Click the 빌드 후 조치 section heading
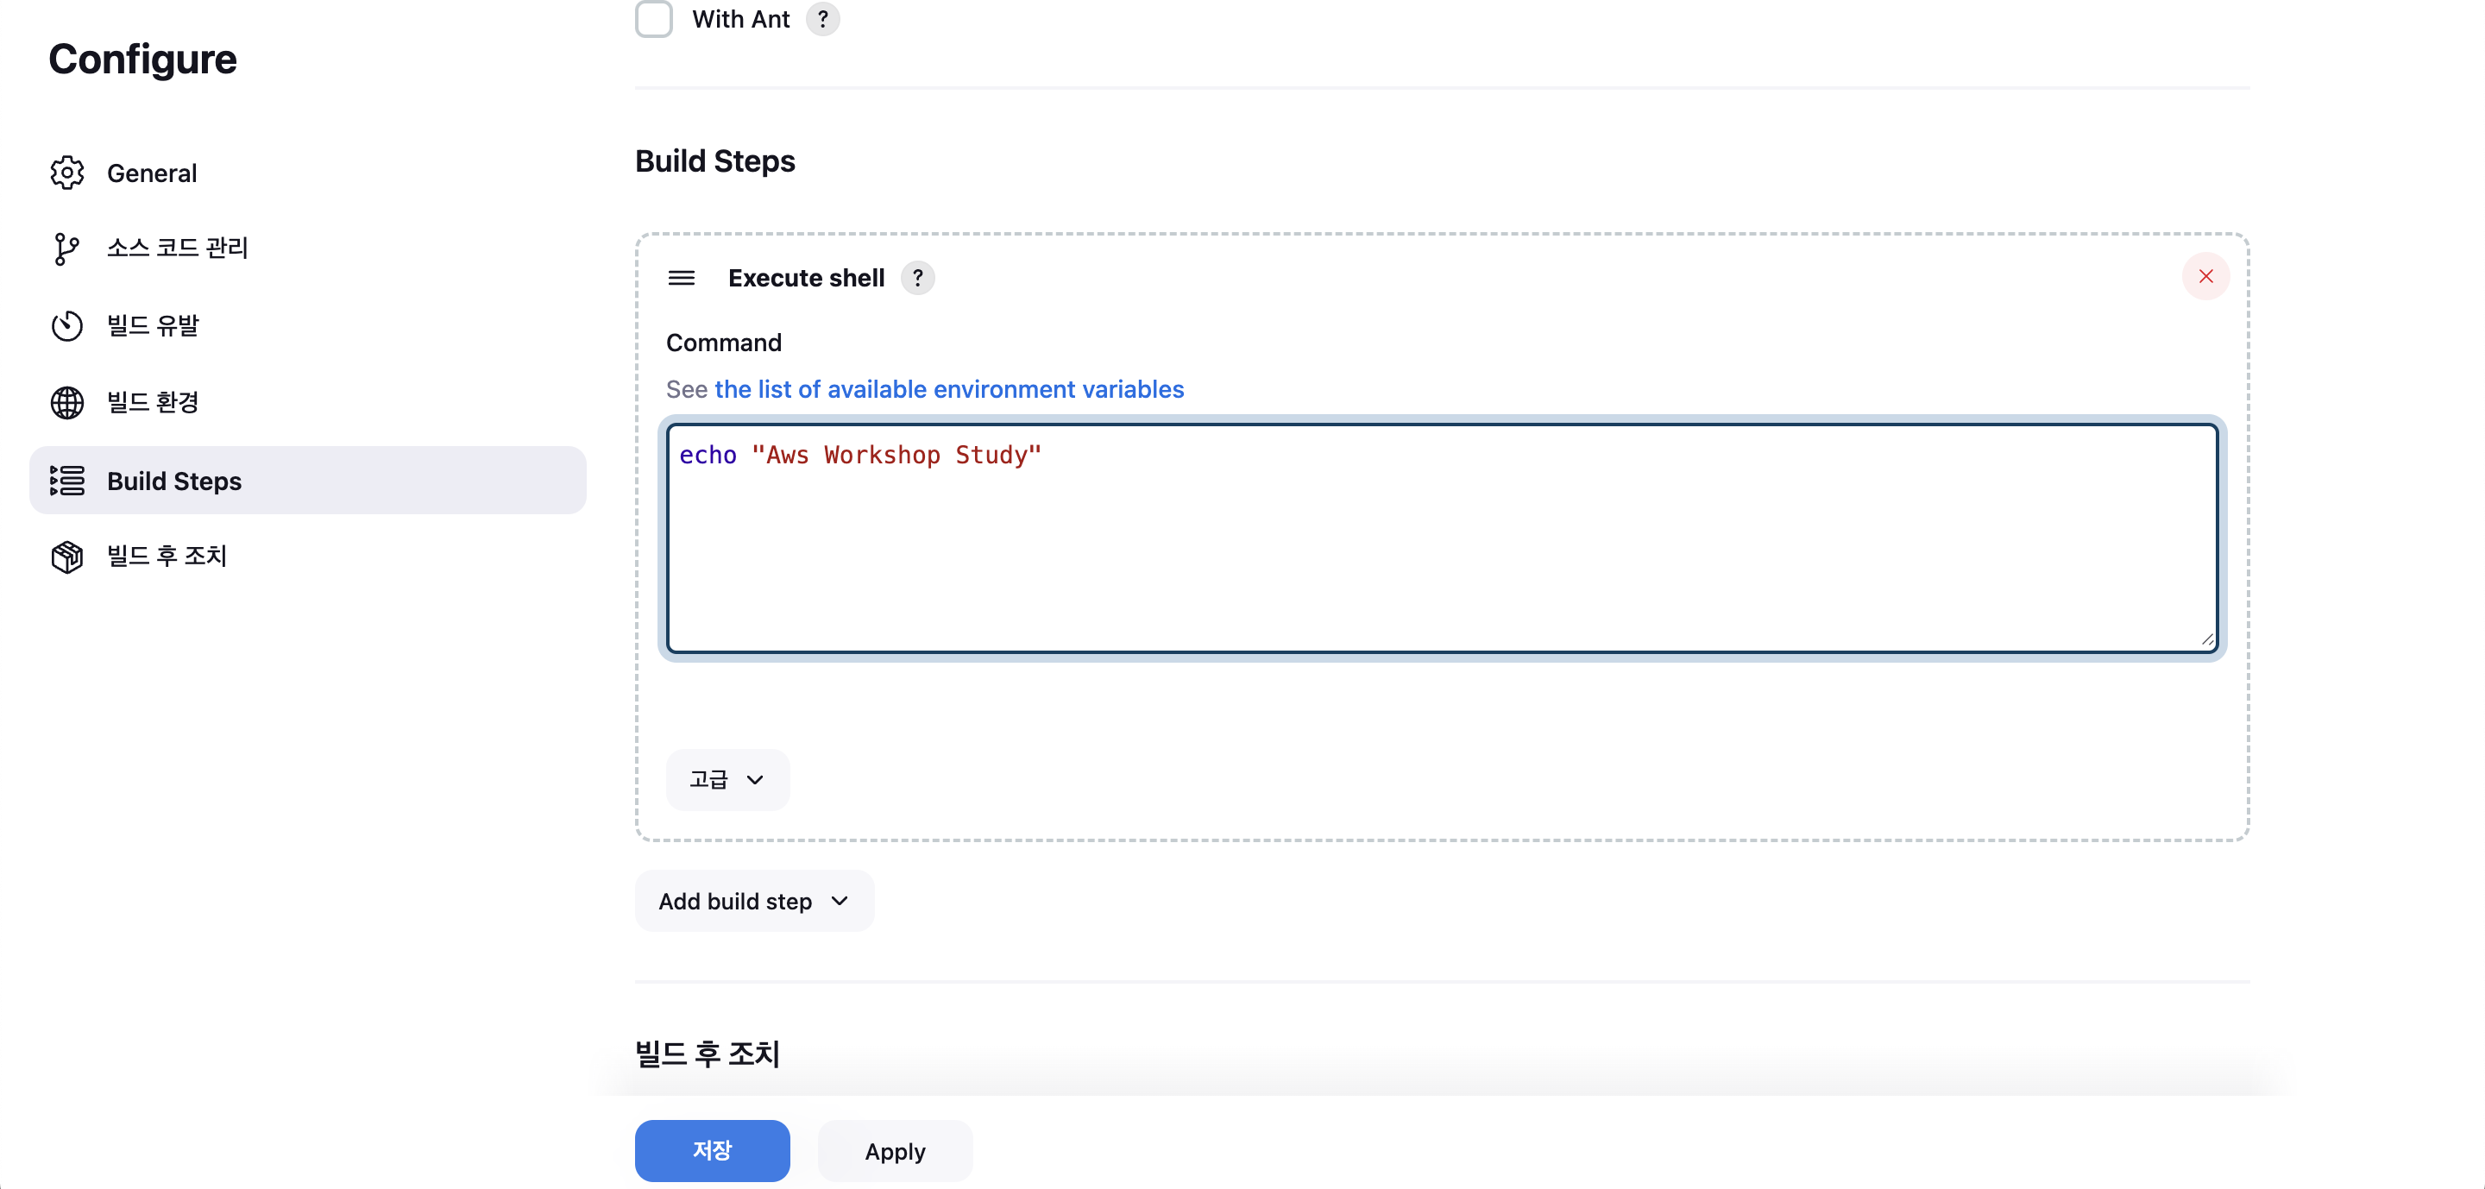This screenshot has height=1189, width=2485. (x=708, y=1054)
